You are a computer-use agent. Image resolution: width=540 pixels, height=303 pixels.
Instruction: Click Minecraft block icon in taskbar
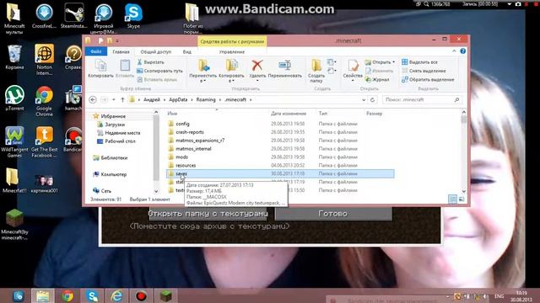click(x=165, y=295)
